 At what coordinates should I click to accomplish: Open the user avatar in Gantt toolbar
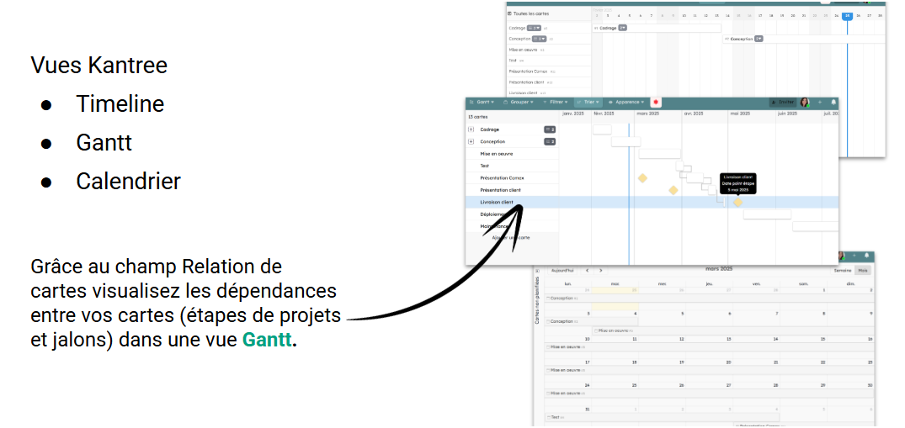(x=805, y=102)
